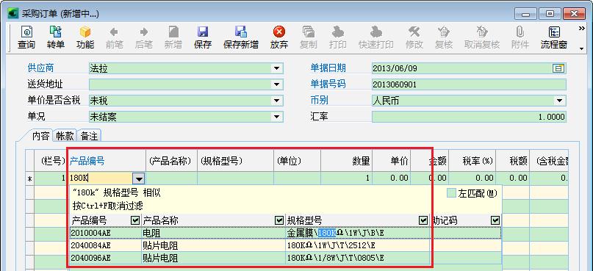Toggle the 左匹配(M) checkbox
Viewport: 593px width, 271px height.
[451, 193]
